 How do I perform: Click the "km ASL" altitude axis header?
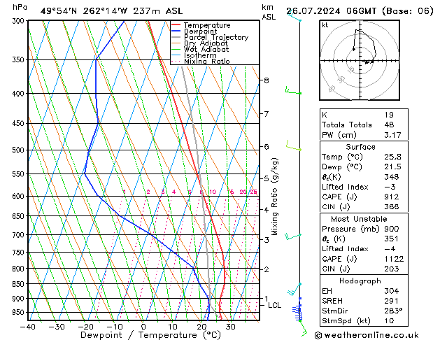[x=269, y=12]
